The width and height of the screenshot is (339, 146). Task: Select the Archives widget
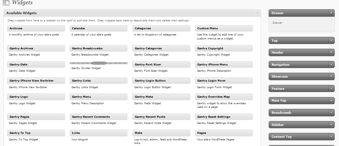36,28
